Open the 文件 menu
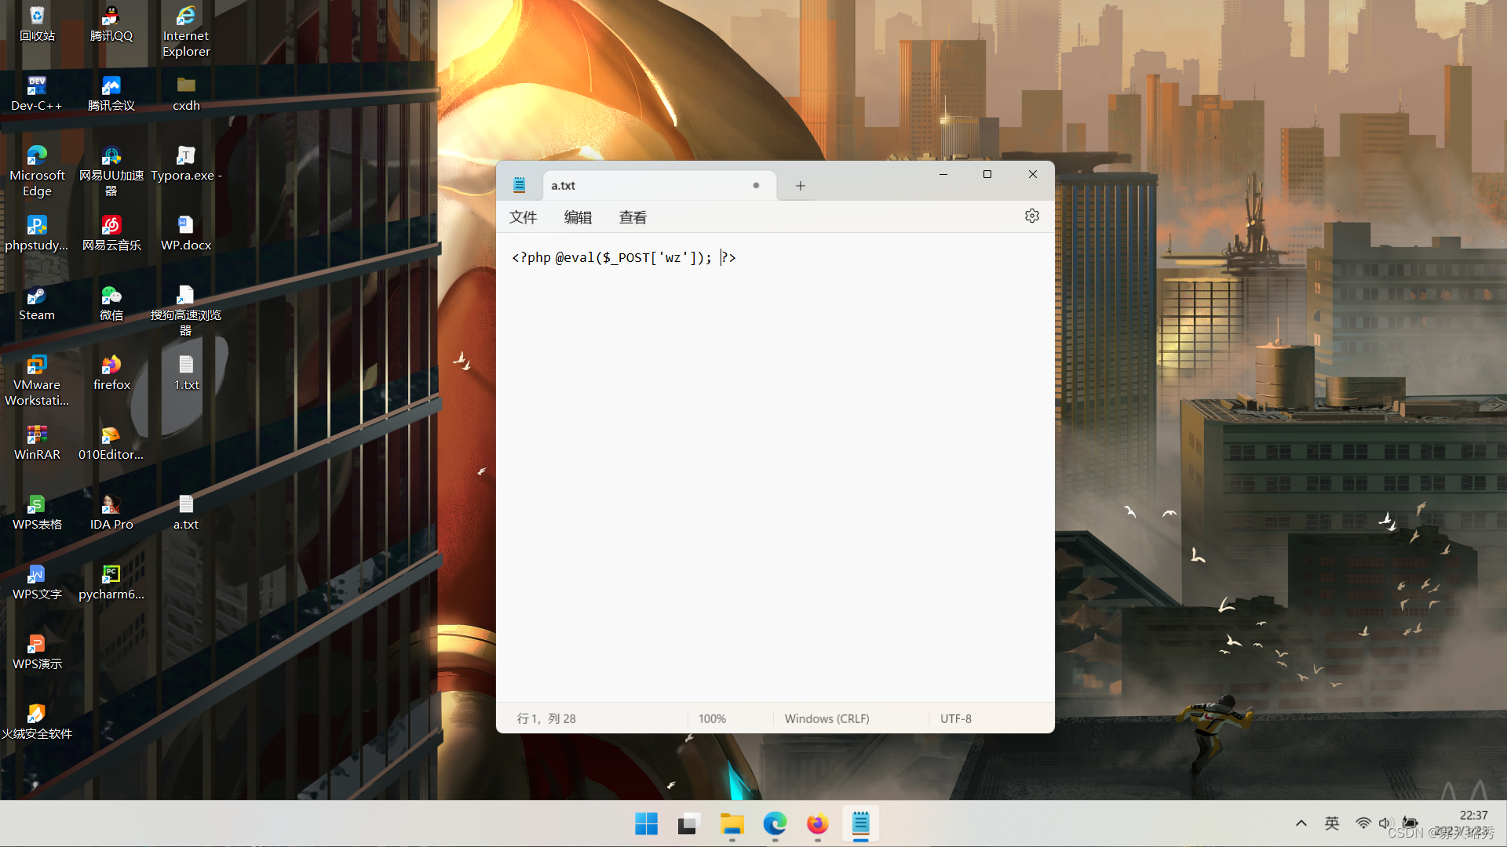The image size is (1507, 847). pyautogui.click(x=523, y=217)
